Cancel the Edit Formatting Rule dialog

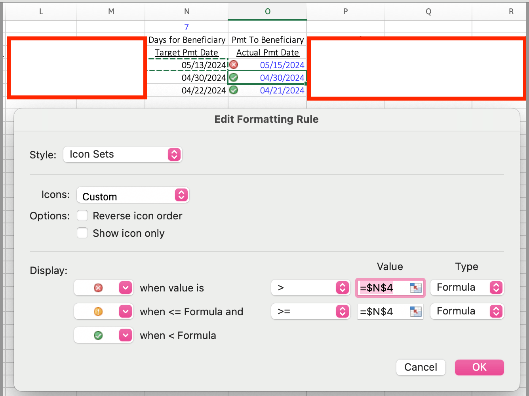pyautogui.click(x=421, y=367)
